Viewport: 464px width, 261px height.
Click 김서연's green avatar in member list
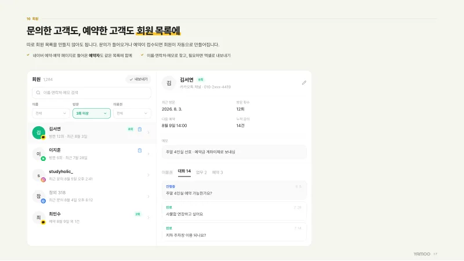39,133
